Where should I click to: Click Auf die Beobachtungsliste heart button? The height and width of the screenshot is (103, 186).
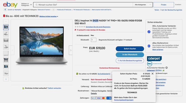point(130,61)
